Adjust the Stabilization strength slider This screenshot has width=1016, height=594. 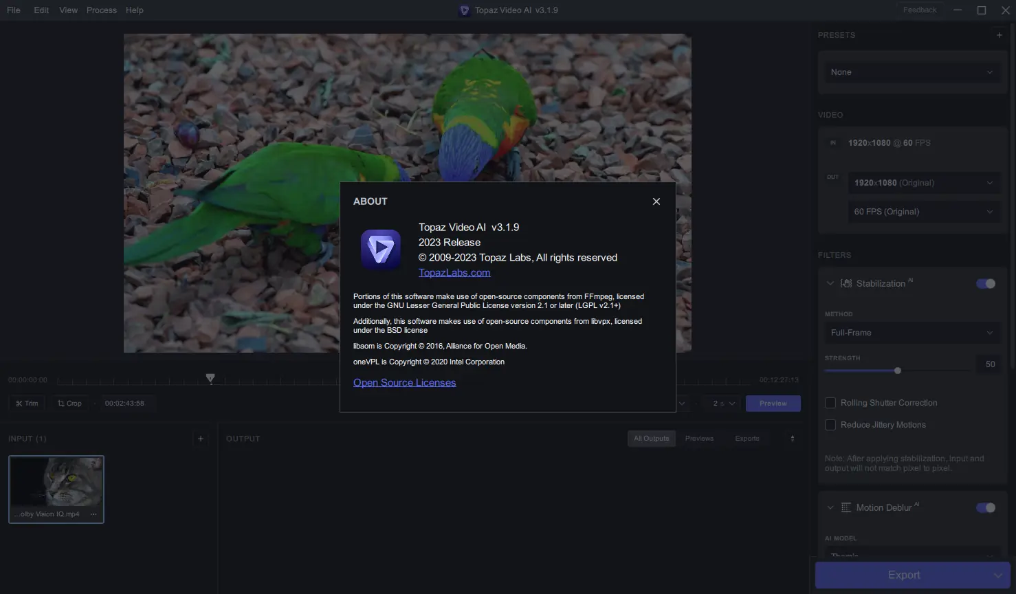[898, 371]
